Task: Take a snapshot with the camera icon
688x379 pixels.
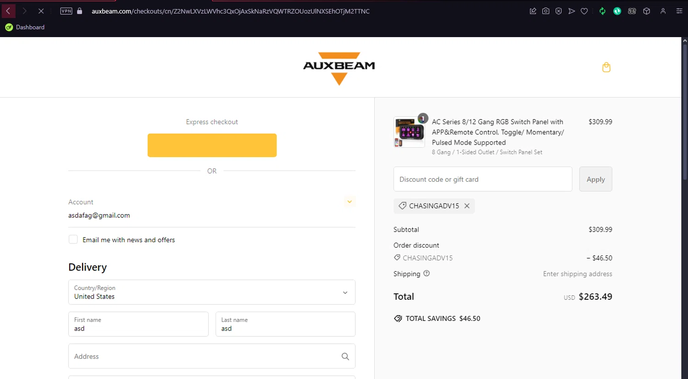Action: pos(546,11)
